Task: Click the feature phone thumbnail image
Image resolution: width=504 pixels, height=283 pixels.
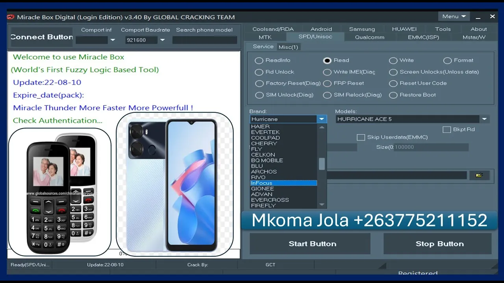Action: pyautogui.click(x=60, y=192)
